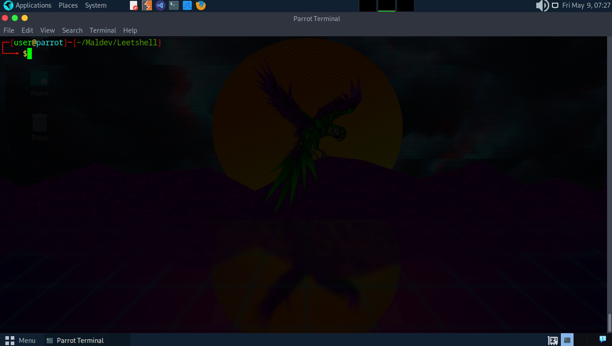Open the Edit menu in Parrot Terminal

pyautogui.click(x=27, y=30)
